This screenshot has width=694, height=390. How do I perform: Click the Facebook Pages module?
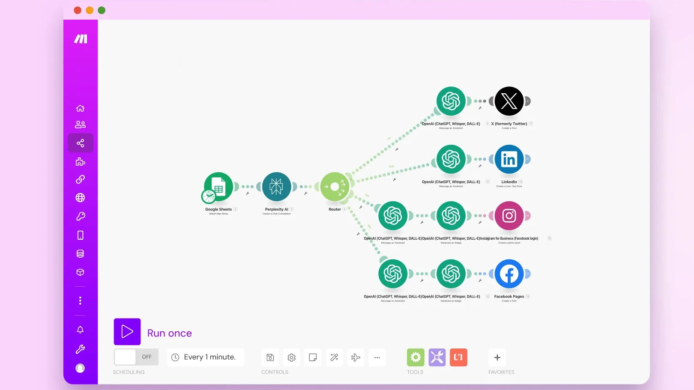509,274
